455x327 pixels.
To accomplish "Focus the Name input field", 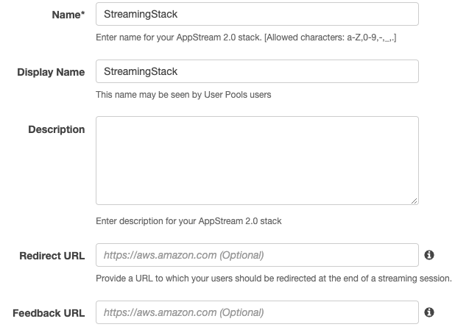I will click(257, 14).
